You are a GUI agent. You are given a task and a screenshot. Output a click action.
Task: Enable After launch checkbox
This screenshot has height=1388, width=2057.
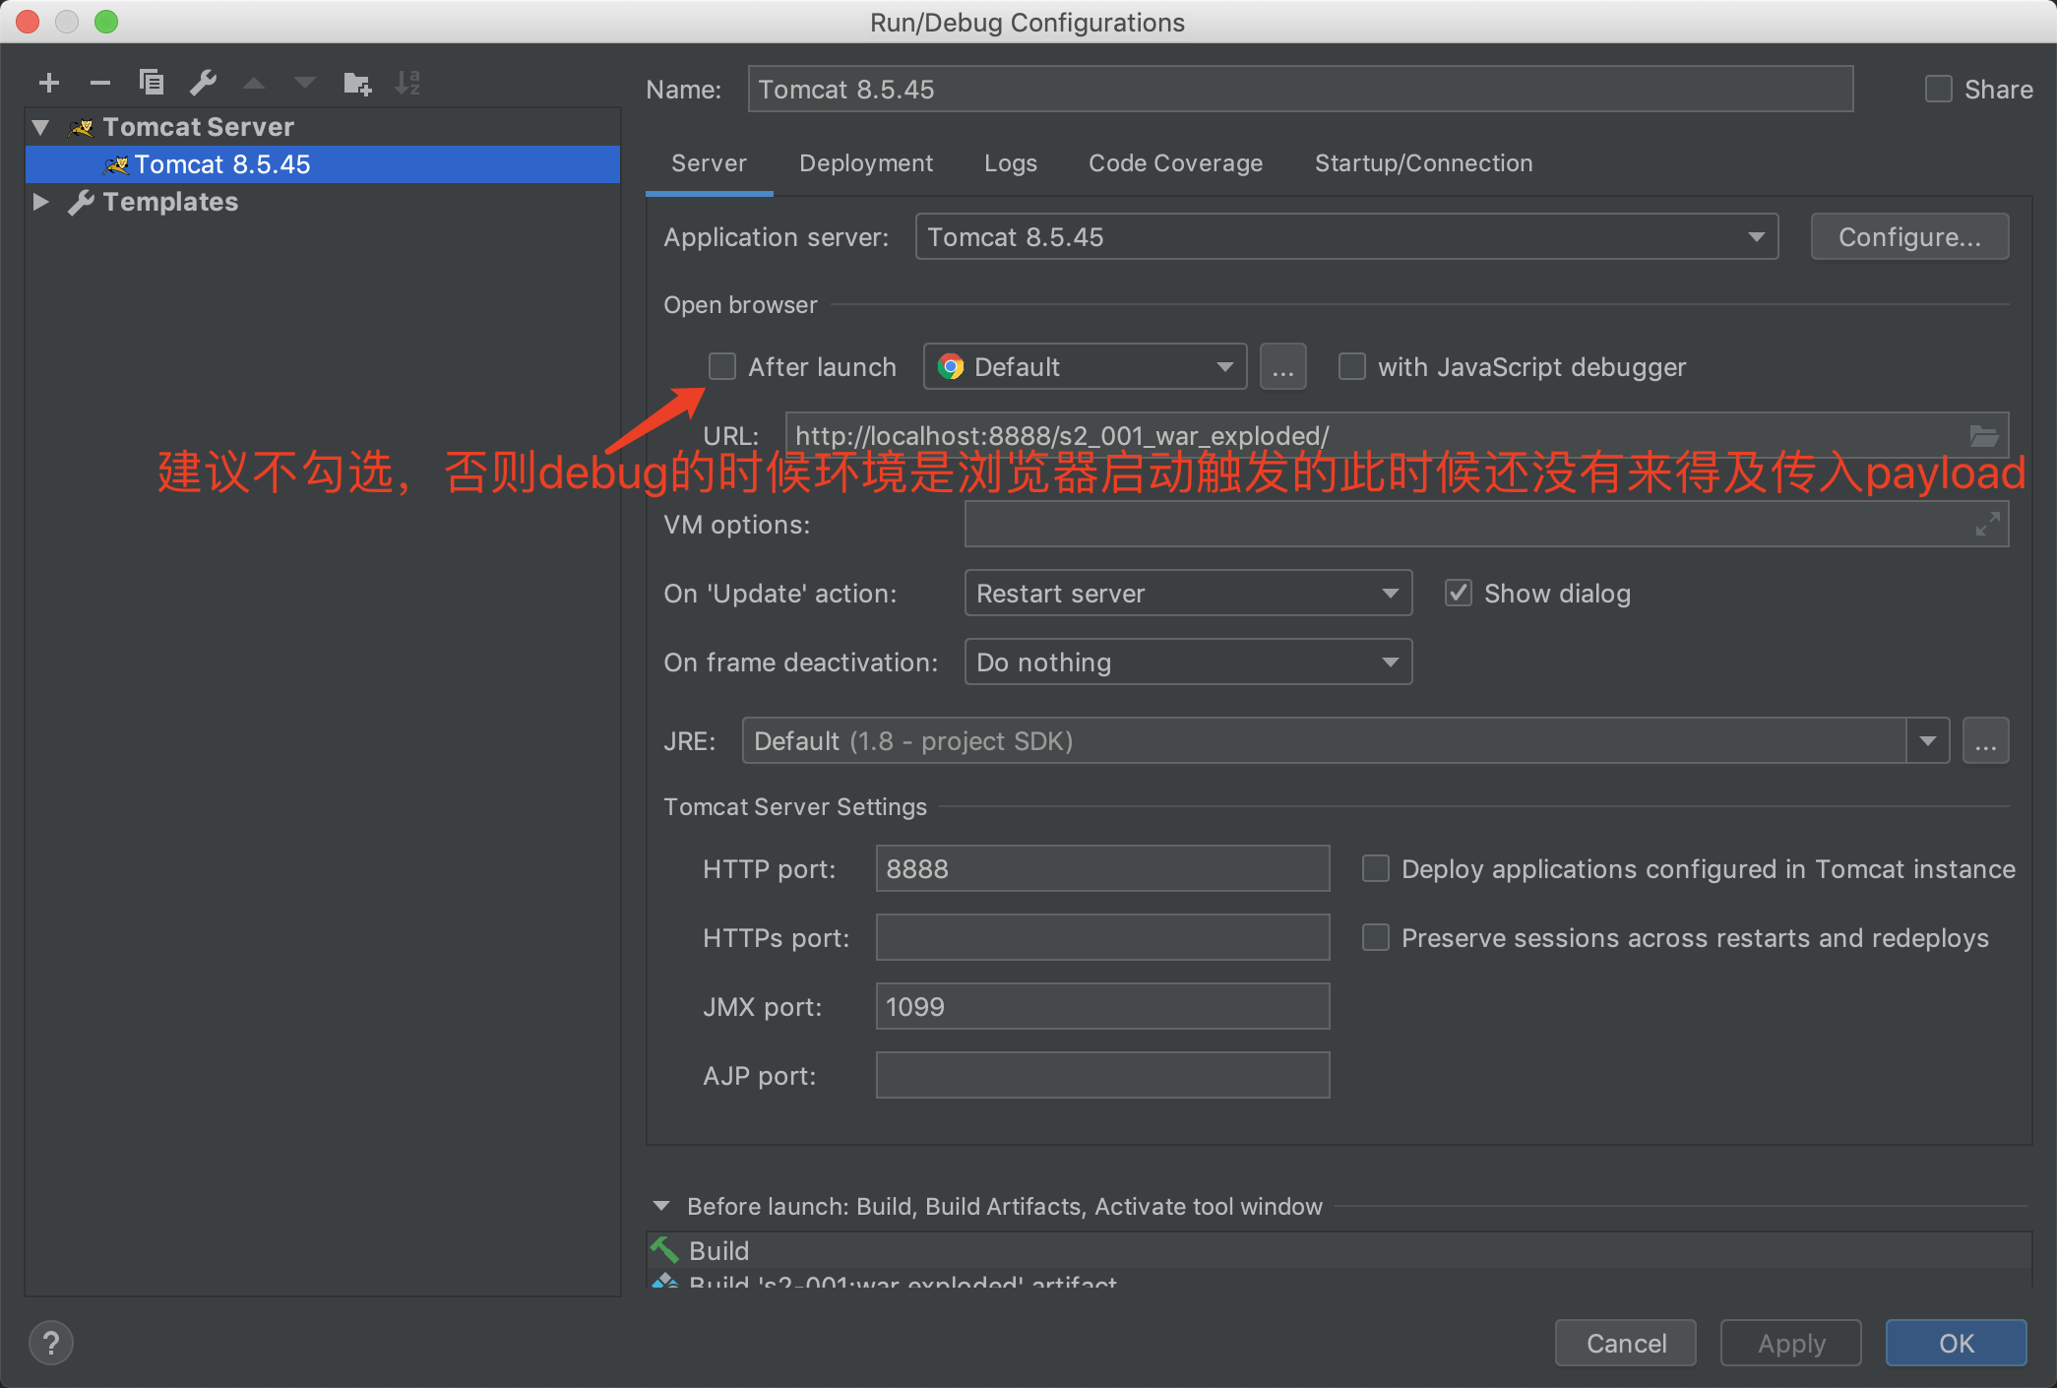722,367
